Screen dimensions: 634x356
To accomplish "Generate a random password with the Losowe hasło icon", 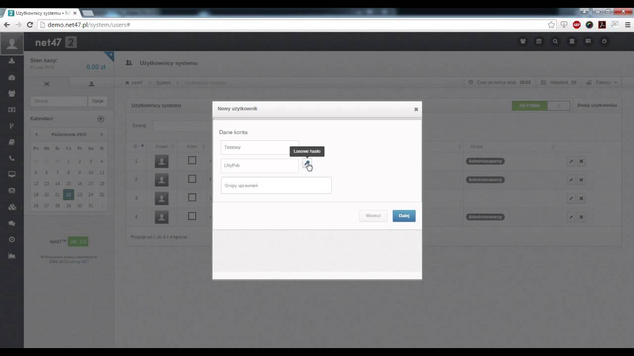I will 307,164.
